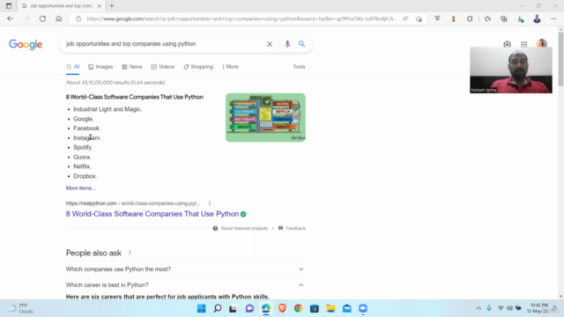
Task: Open File Explorer from taskbar
Action: (x=330, y=308)
